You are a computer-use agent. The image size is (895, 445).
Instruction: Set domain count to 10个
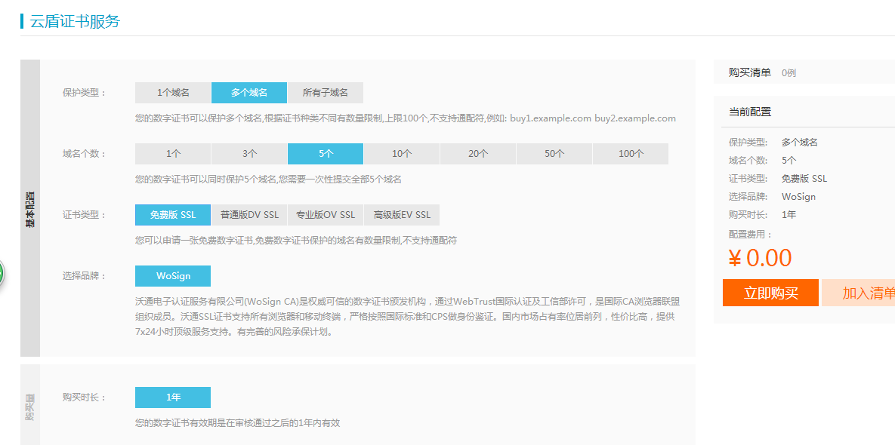tap(402, 154)
